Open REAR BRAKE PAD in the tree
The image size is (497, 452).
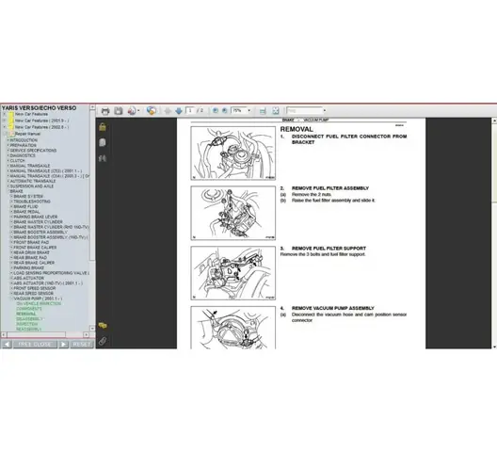click(x=30, y=258)
